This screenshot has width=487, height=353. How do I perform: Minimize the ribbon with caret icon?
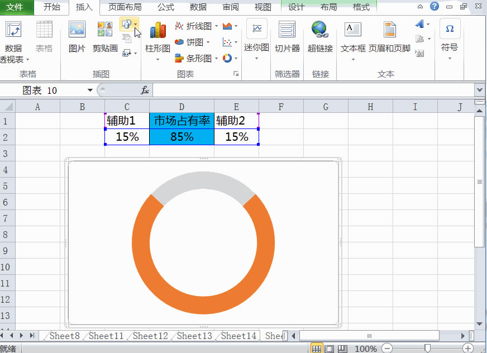coord(420,7)
